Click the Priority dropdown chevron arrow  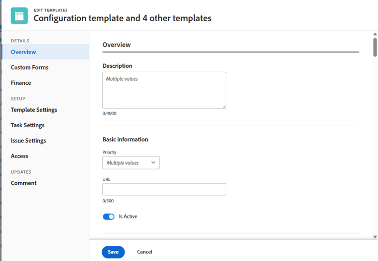[153, 163]
